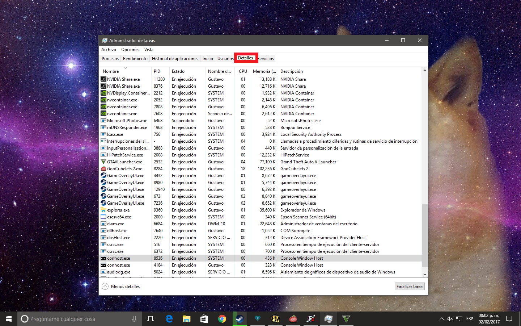Click the GooCubelets icon on the taskbar
Viewport: 521px width, 326px height.
293,319
